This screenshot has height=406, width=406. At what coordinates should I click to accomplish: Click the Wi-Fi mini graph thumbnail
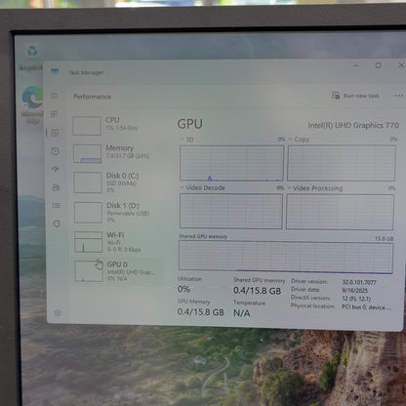(89, 242)
